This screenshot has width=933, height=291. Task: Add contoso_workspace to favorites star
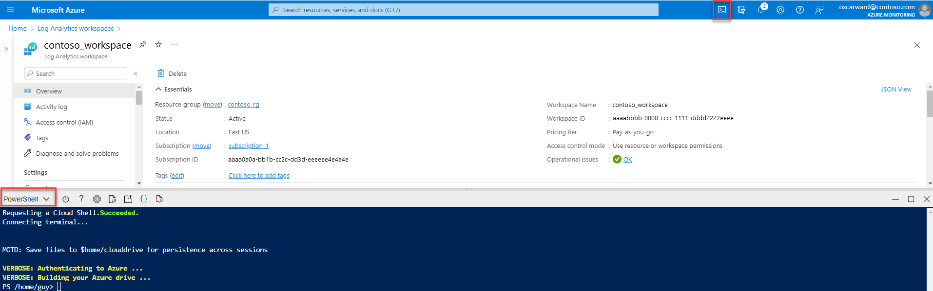(x=158, y=44)
